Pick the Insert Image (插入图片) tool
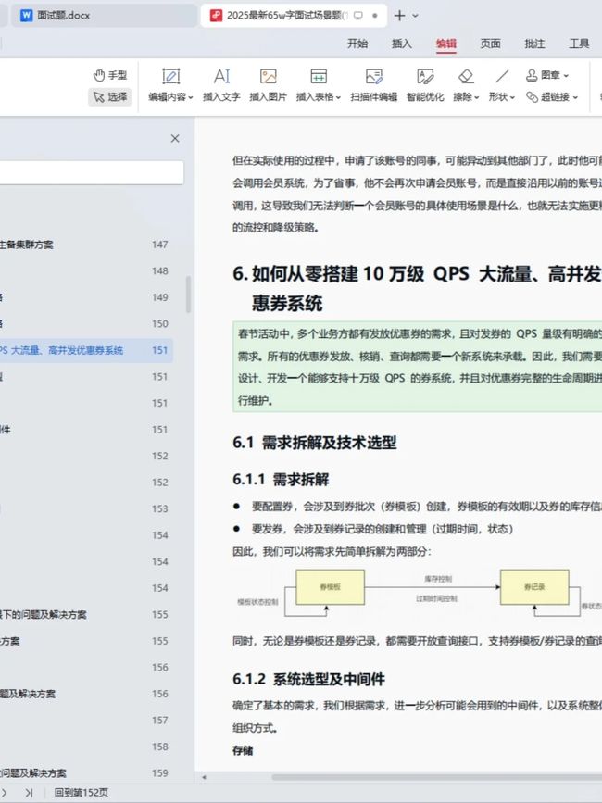602x803 pixels. tap(269, 85)
